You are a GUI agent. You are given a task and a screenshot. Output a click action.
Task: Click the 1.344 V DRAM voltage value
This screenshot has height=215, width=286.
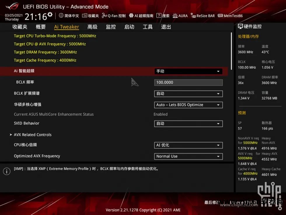pyautogui.click(x=243, y=98)
